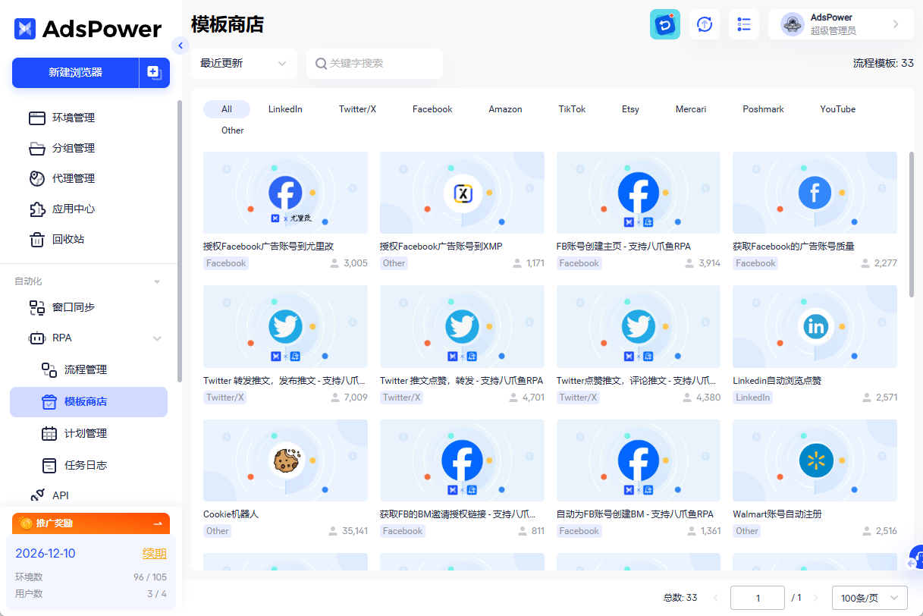The height and width of the screenshot is (616, 923).
Task: Click the 续期 renew link
Action: point(155,553)
